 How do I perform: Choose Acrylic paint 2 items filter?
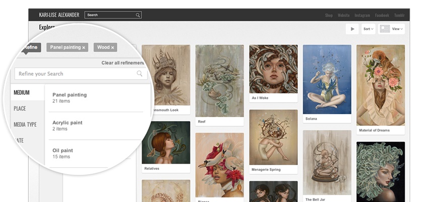pos(96,126)
